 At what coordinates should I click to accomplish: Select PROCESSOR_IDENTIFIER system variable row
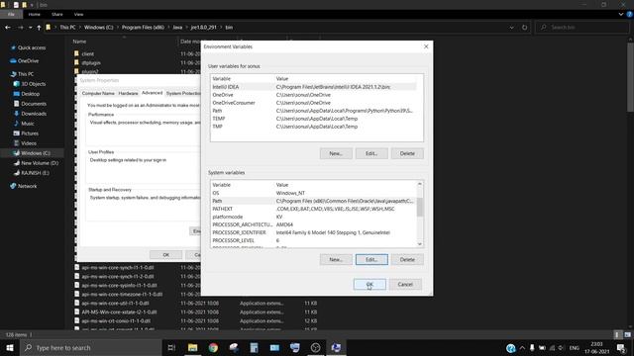[314, 232]
